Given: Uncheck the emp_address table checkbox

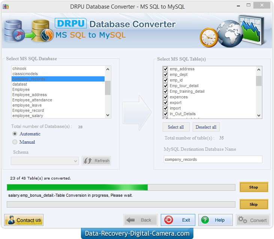Looking at the screenshot, I should (165, 69).
